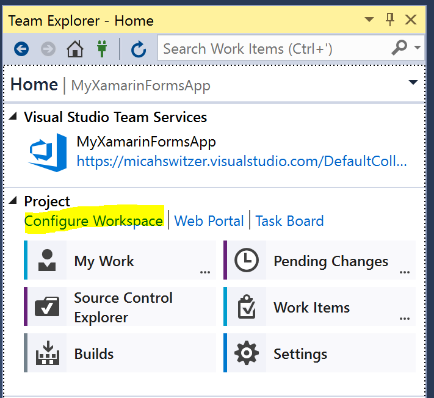The image size is (434, 398).
Task: Click the search magnifier icon
Action: 399,48
